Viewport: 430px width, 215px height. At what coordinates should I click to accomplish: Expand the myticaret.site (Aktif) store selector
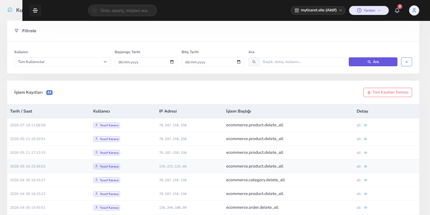tap(318, 10)
